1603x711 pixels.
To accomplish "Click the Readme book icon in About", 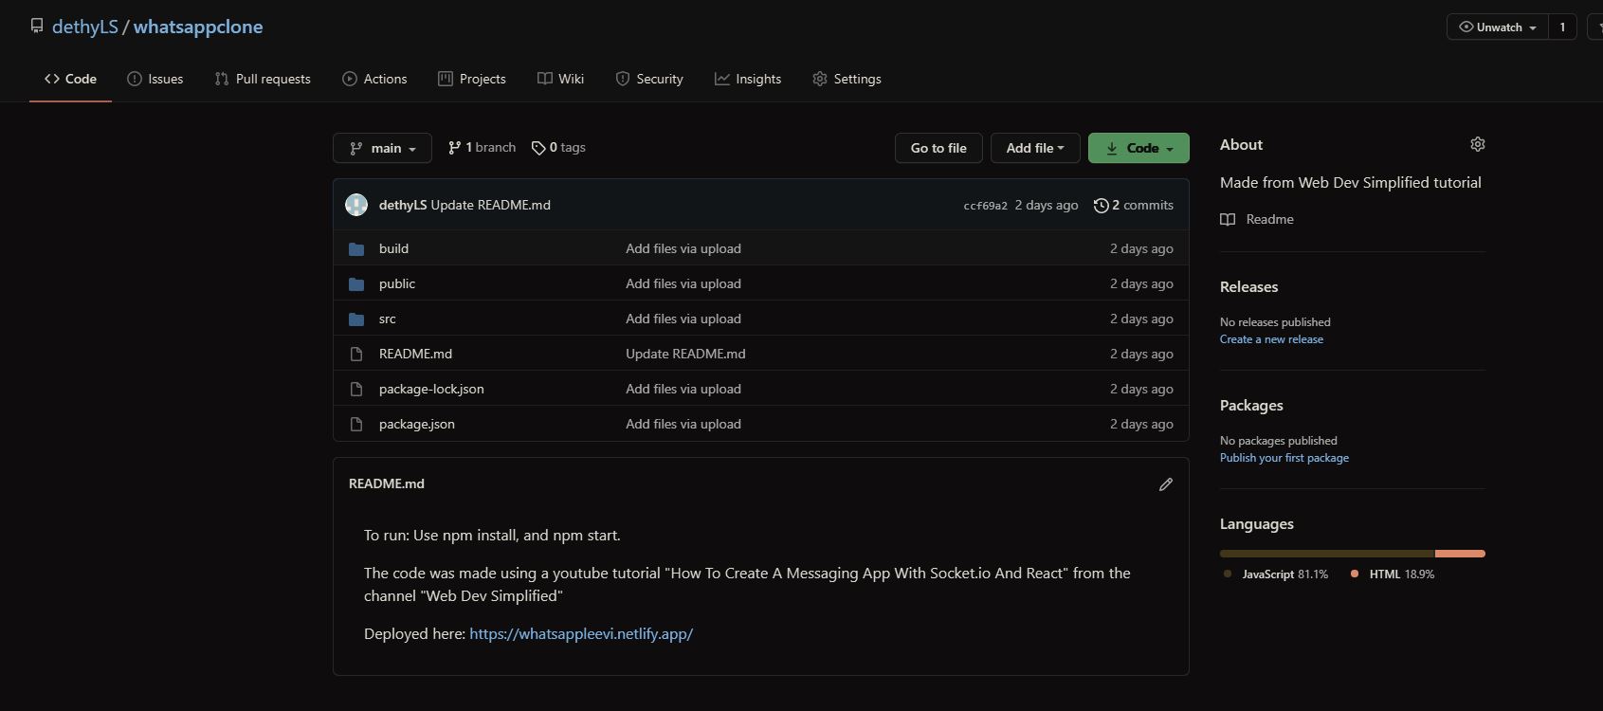I will point(1228,219).
